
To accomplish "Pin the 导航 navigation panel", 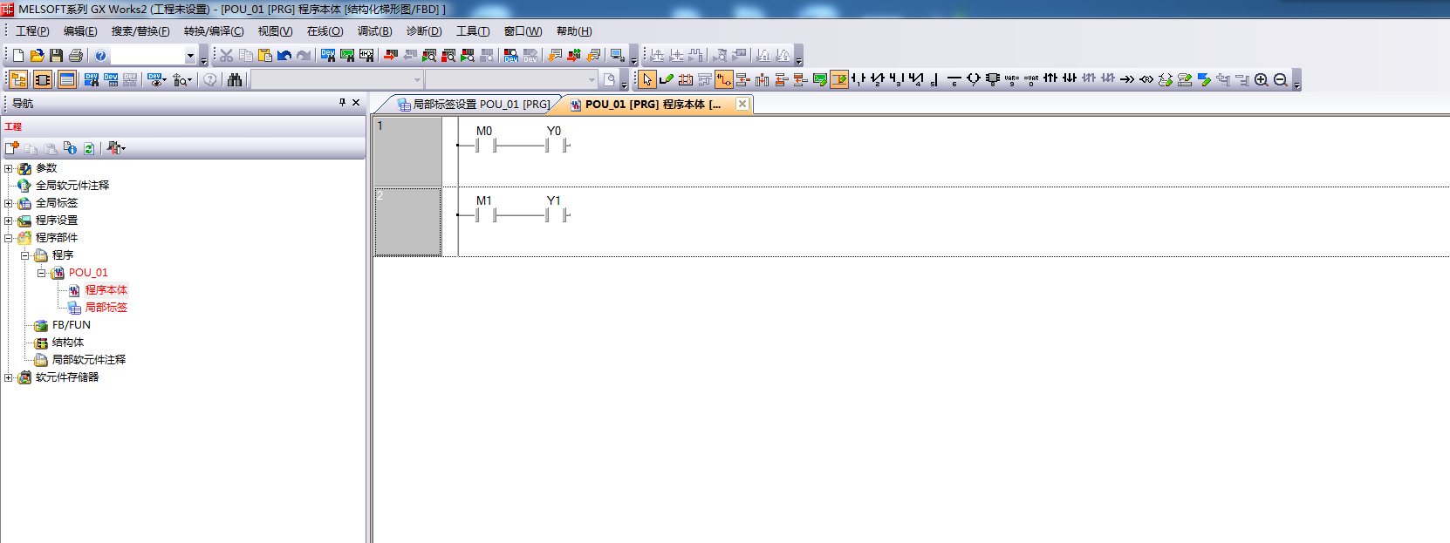I will (x=342, y=103).
